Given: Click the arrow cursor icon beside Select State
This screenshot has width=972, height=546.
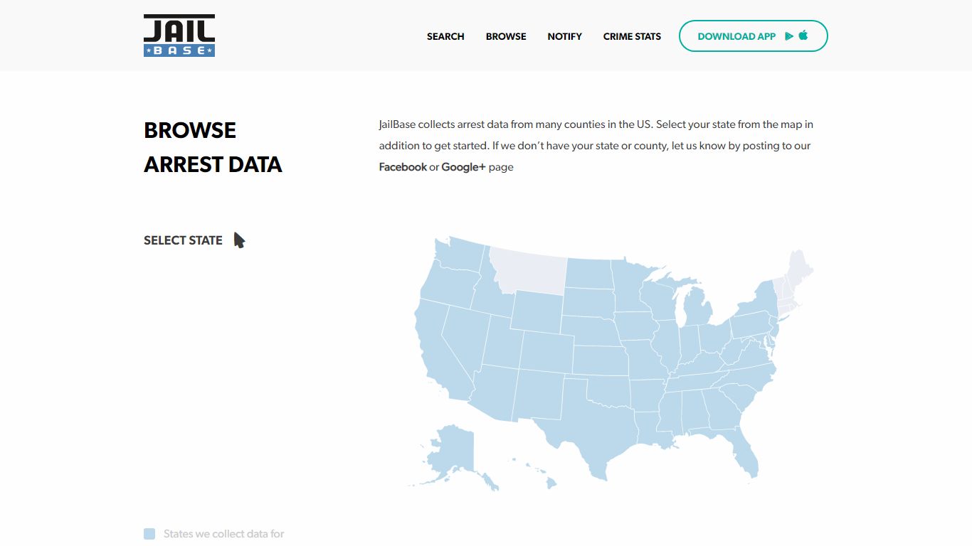Looking at the screenshot, I should tap(239, 240).
